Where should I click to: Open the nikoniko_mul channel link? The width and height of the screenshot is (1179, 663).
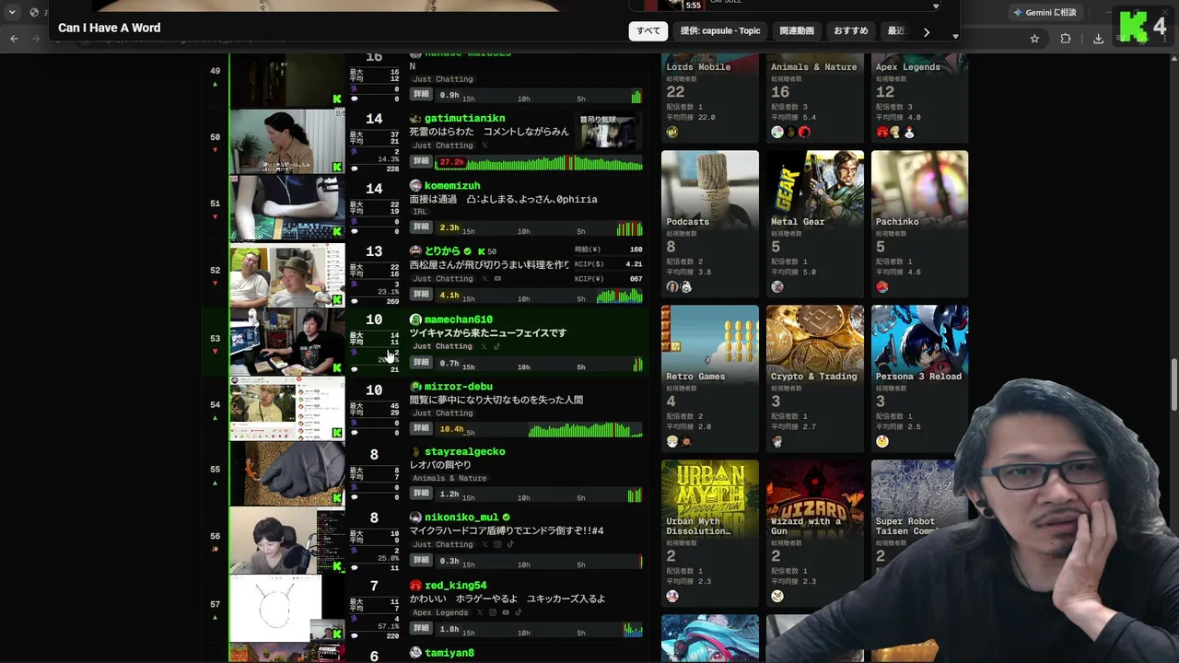click(x=461, y=518)
